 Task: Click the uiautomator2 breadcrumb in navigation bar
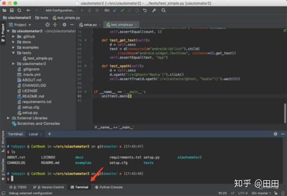click(x=17, y=18)
